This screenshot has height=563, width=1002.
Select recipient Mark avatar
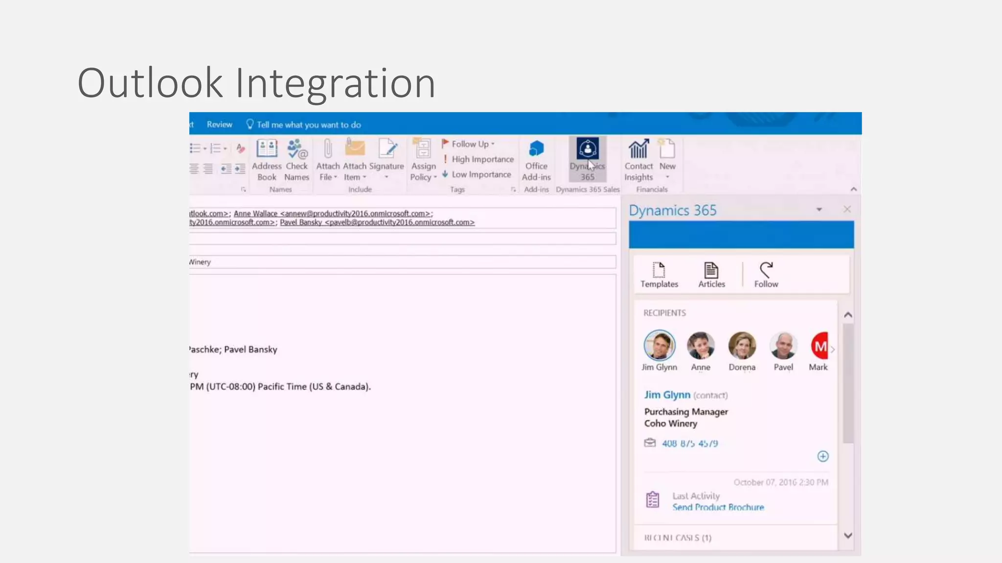pos(820,346)
